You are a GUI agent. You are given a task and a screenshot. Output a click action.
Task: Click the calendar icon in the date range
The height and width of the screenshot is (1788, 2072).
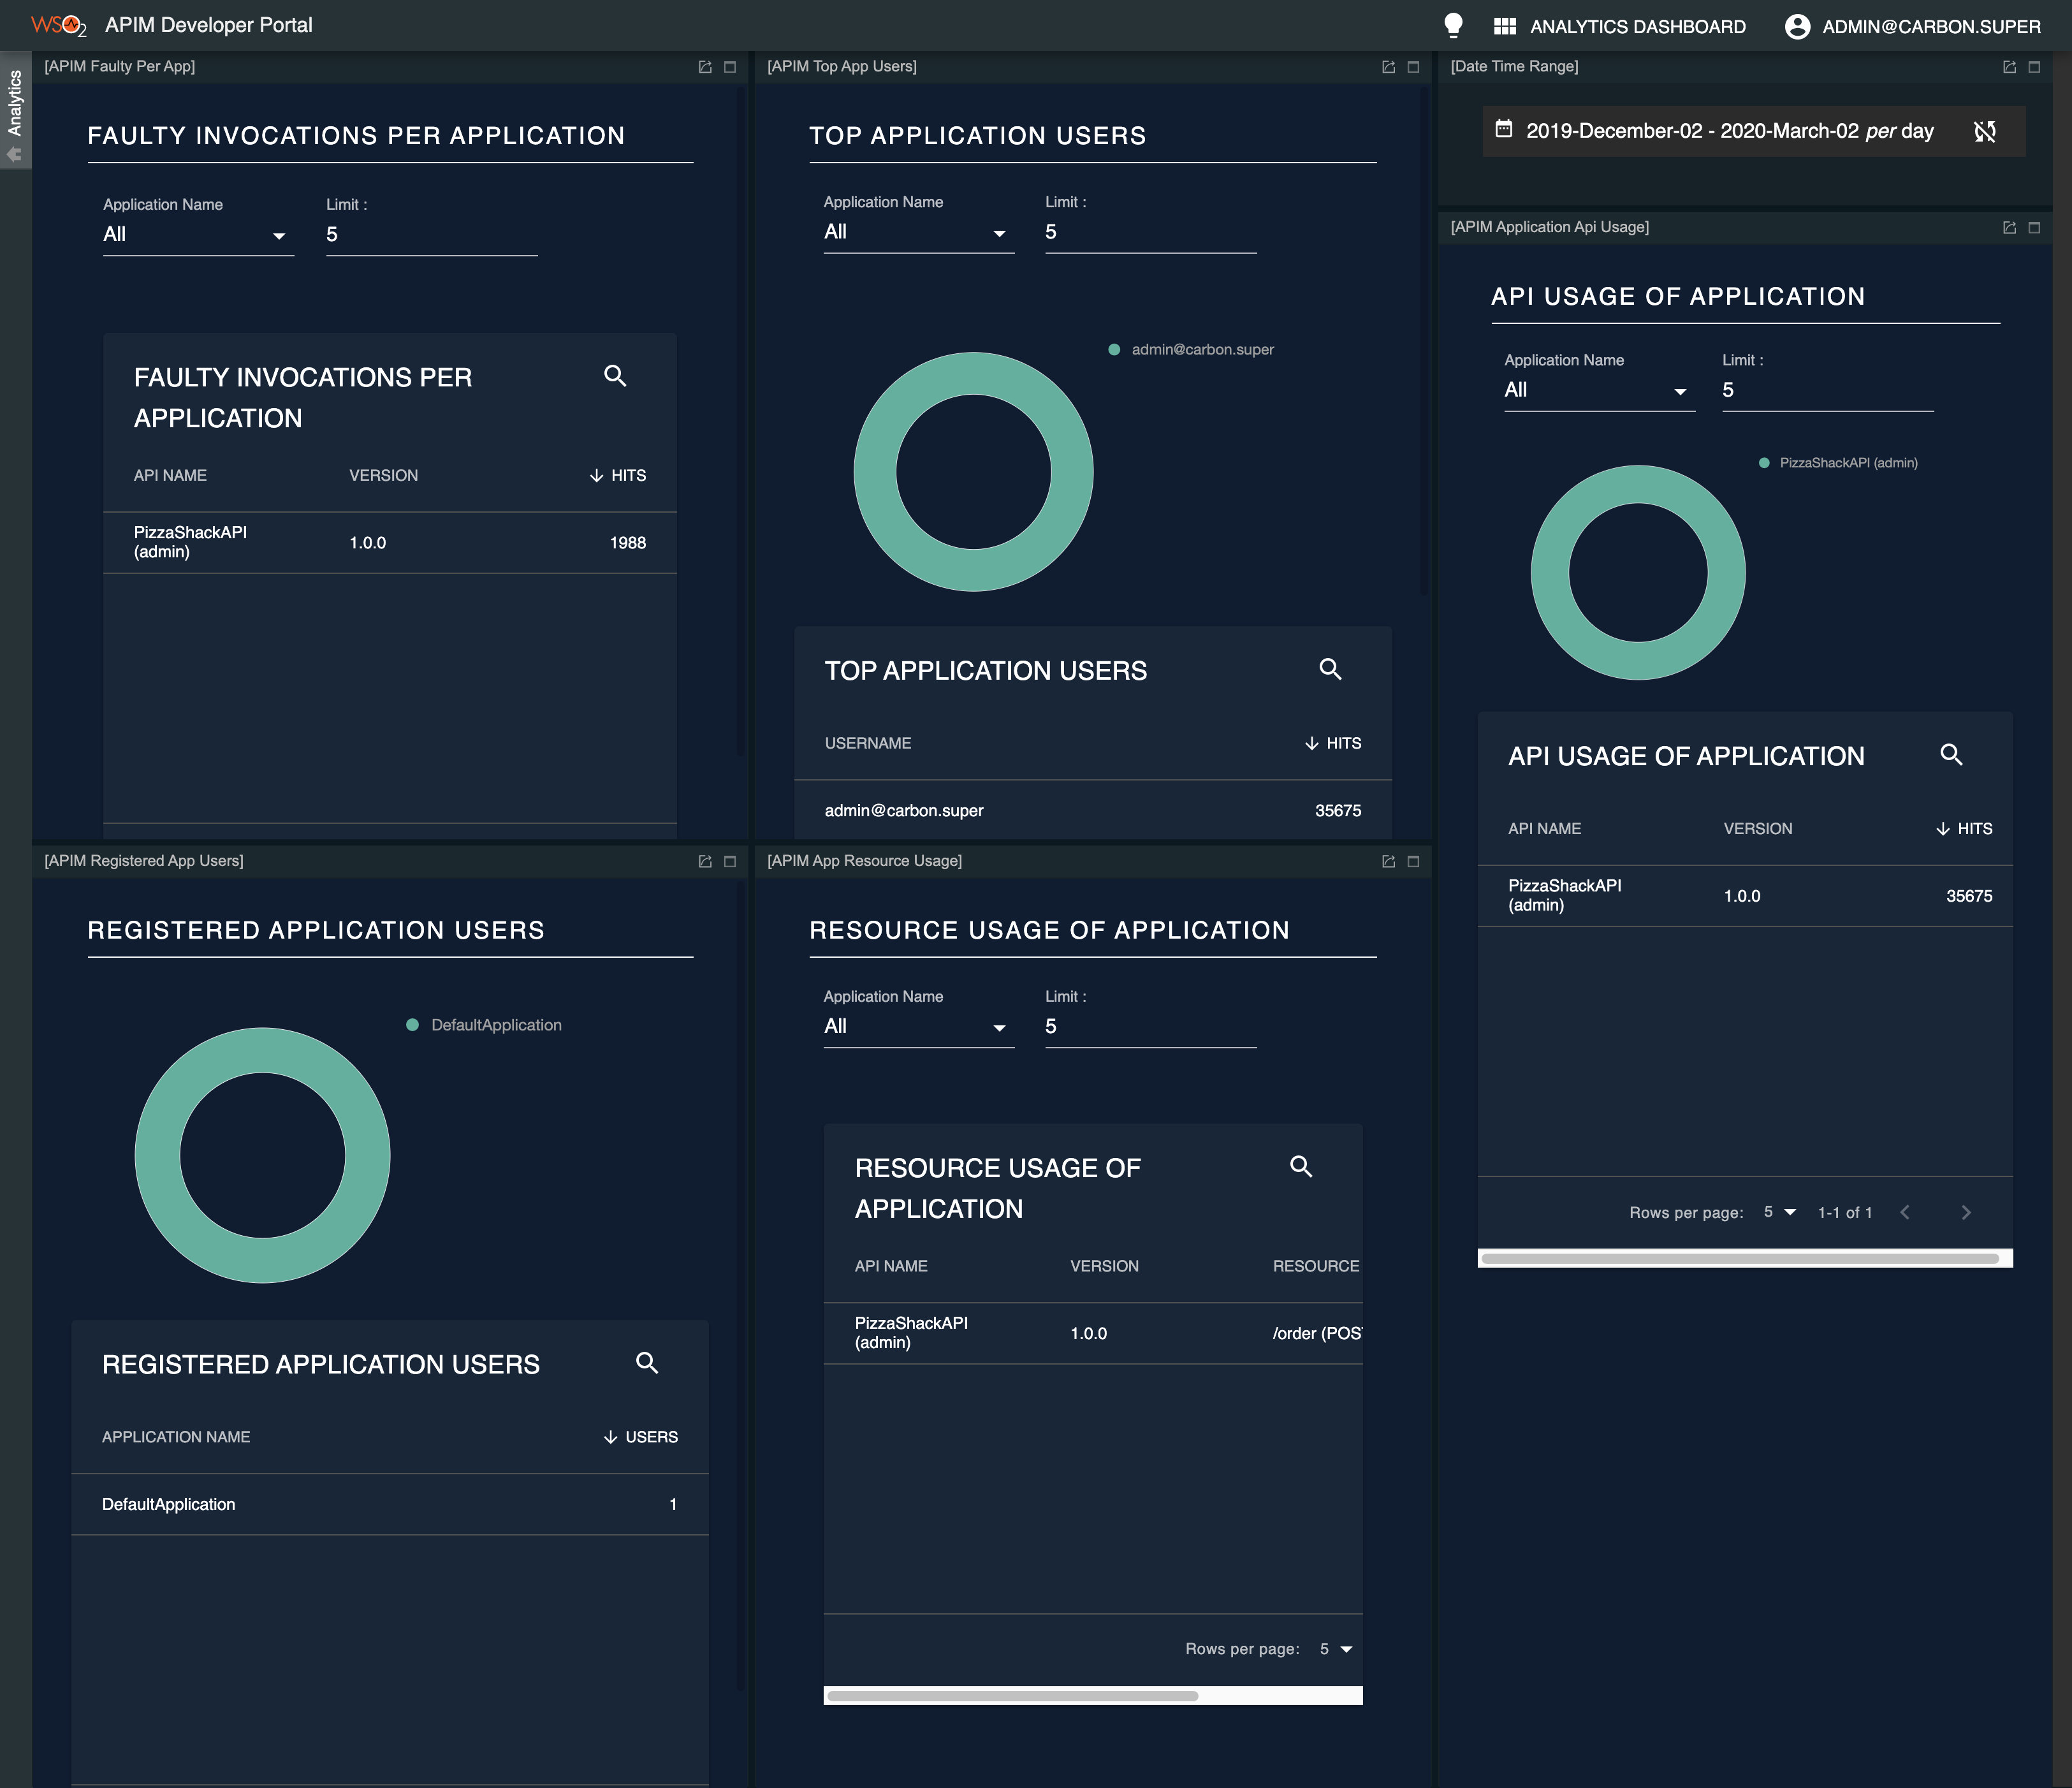click(1506, 130)
